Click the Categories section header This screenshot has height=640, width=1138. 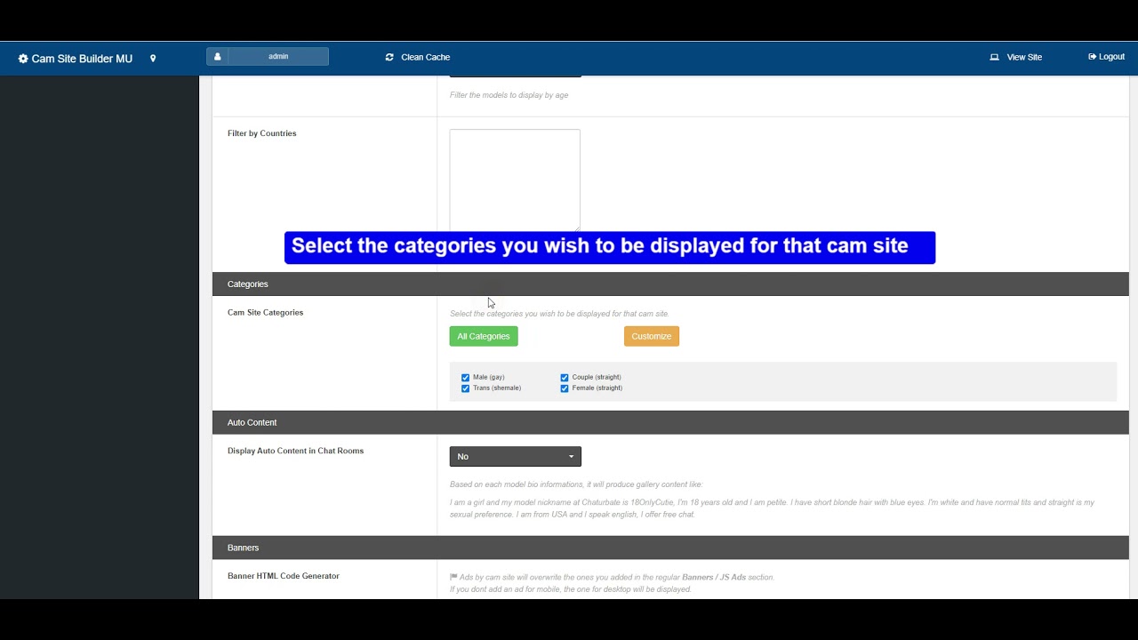click(670, 284)
